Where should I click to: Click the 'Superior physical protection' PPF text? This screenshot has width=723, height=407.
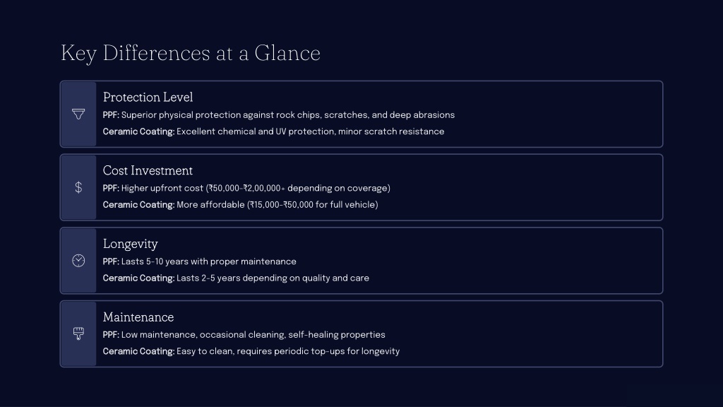(x=287, y=115)
